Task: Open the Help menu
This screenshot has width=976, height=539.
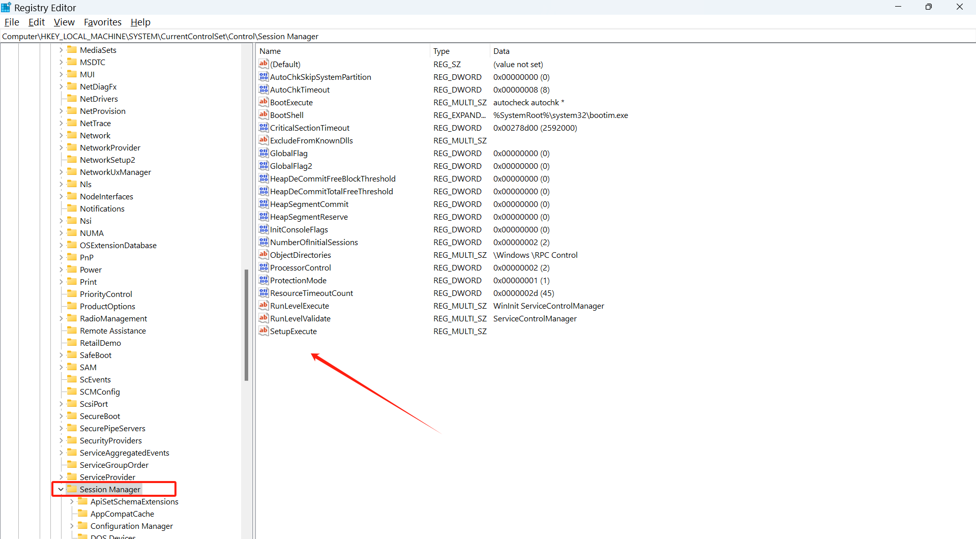Action: pyautogui.click(x=140, y=22)
